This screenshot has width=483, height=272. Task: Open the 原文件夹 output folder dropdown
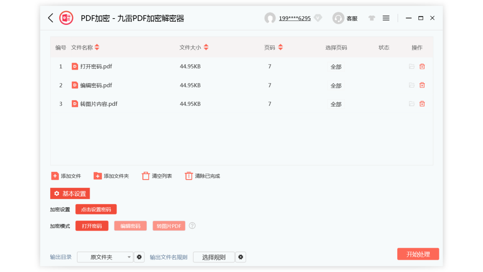tap(105, 257)
